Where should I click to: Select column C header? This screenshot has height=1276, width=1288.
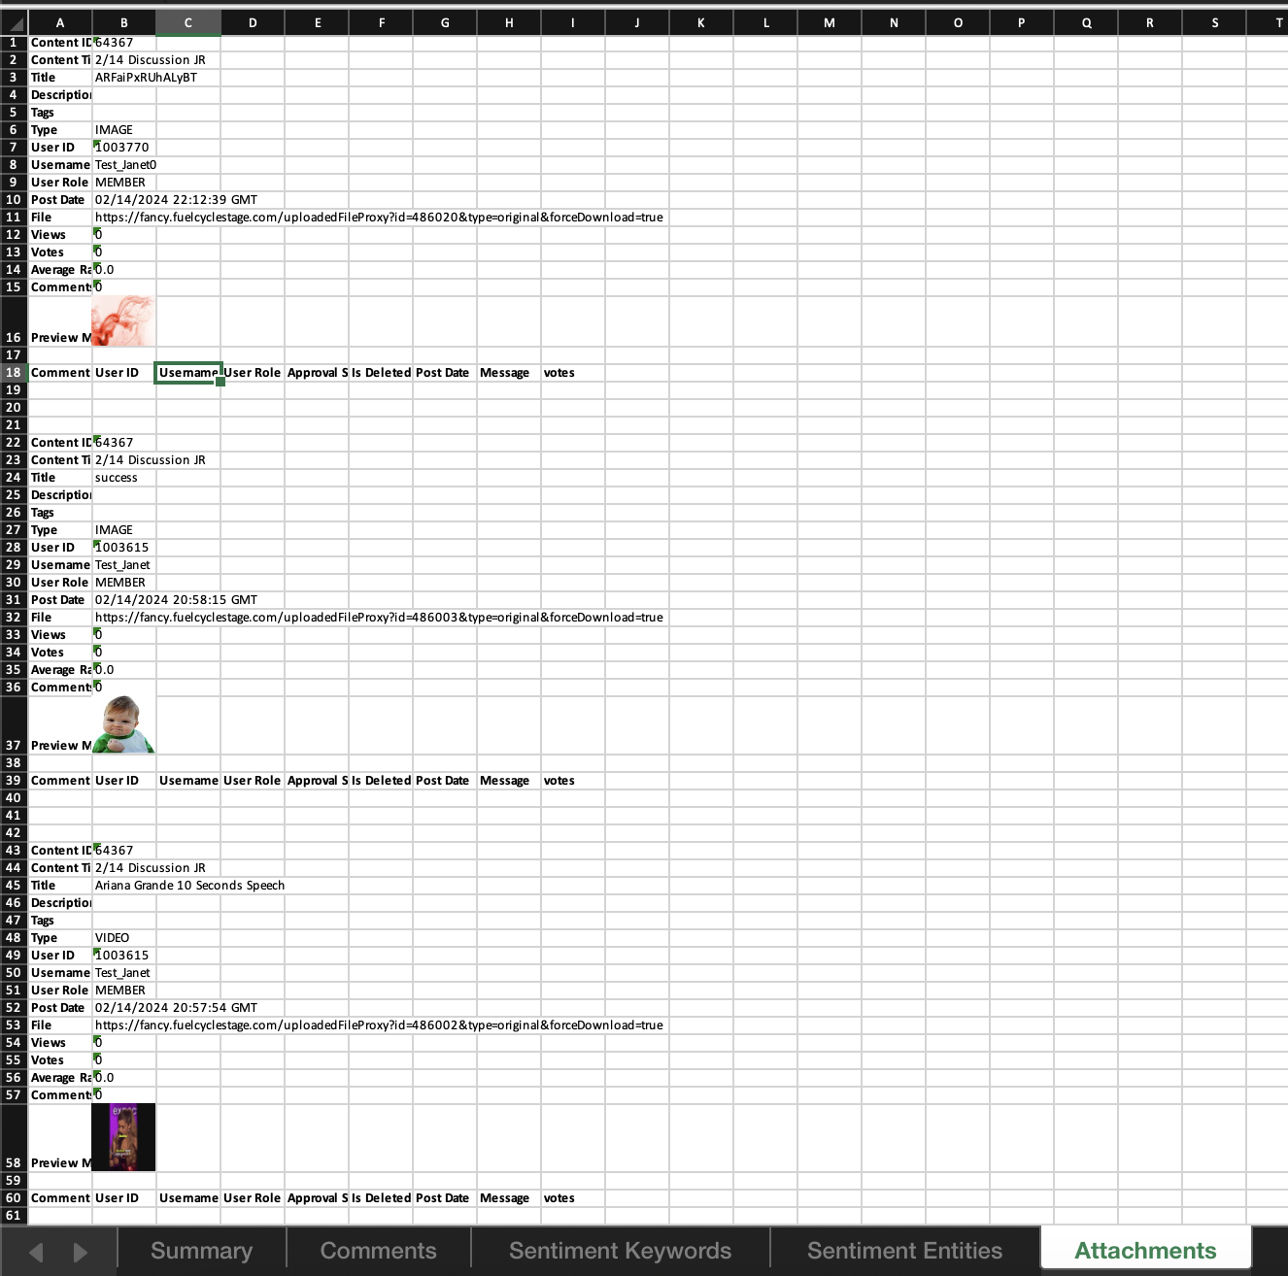pos(188,22)
